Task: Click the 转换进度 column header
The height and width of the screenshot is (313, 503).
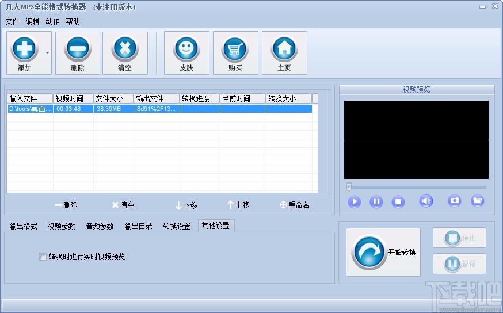Action: click(200, 98)
